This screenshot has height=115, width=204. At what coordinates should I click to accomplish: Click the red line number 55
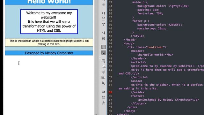pyautogui.click(x=110, y=92)
